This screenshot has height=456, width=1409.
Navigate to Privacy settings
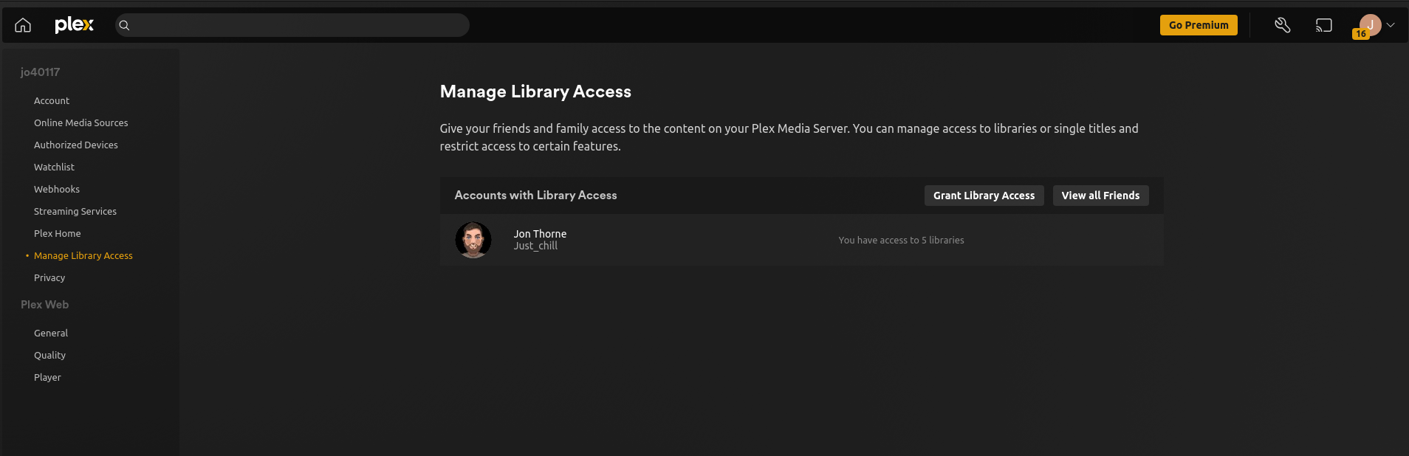tap(49, 278)
